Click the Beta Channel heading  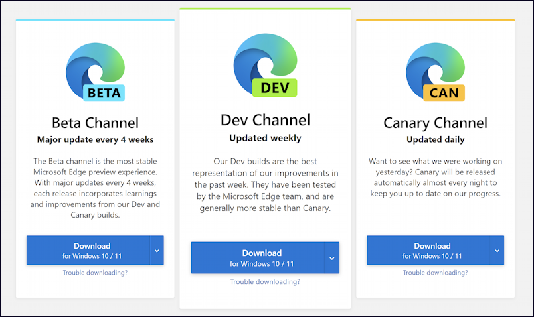tap(95, 123)
